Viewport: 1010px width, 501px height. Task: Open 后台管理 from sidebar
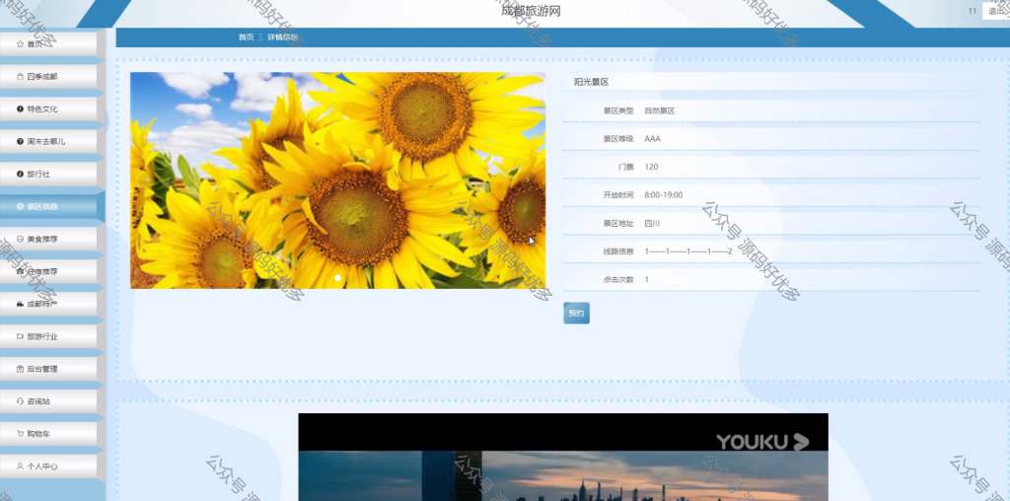click(48, 368)
